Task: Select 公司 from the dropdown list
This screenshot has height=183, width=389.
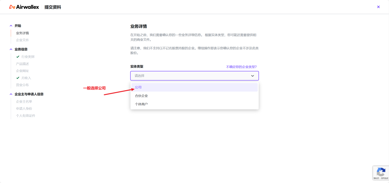Action: pos(138,87)
